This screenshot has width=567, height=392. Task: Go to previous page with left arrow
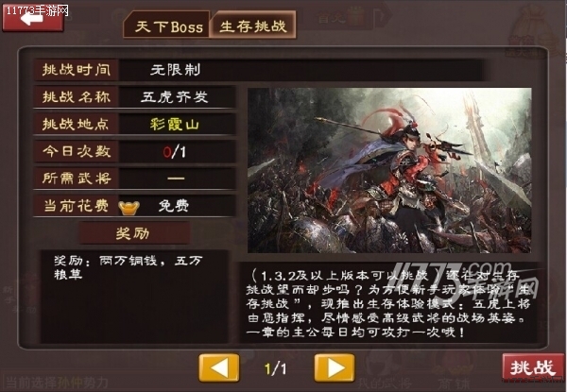(x=219, y=368)
